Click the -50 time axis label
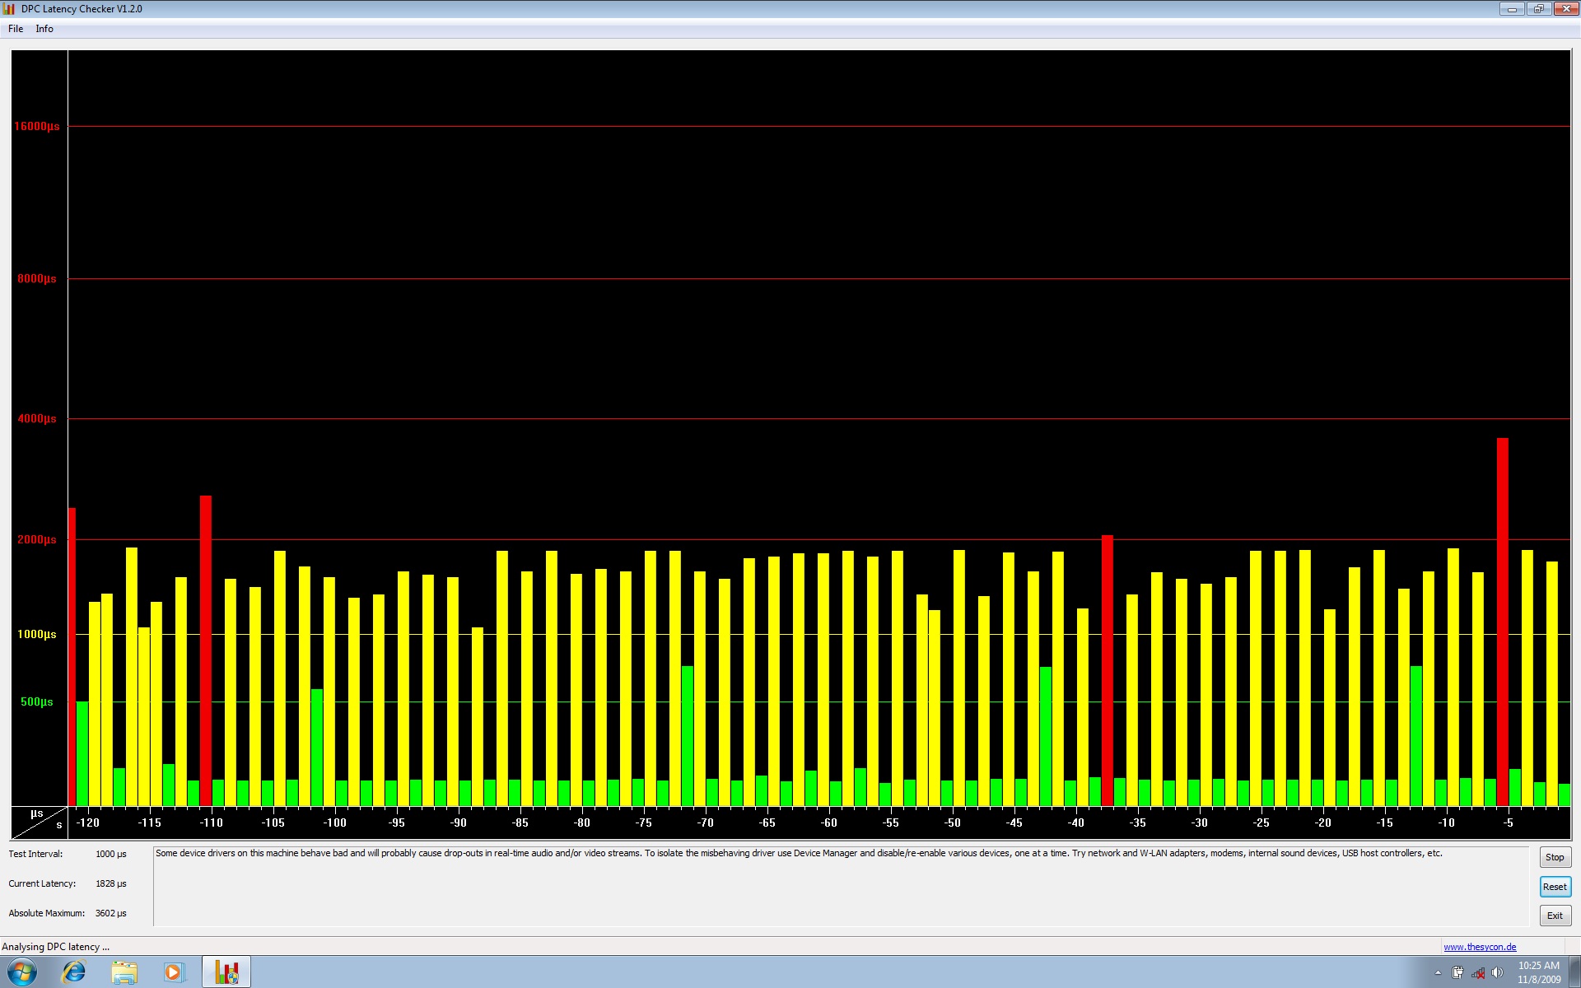Image resolution: width=1581 pixels, height=988 pixels. 952,823
